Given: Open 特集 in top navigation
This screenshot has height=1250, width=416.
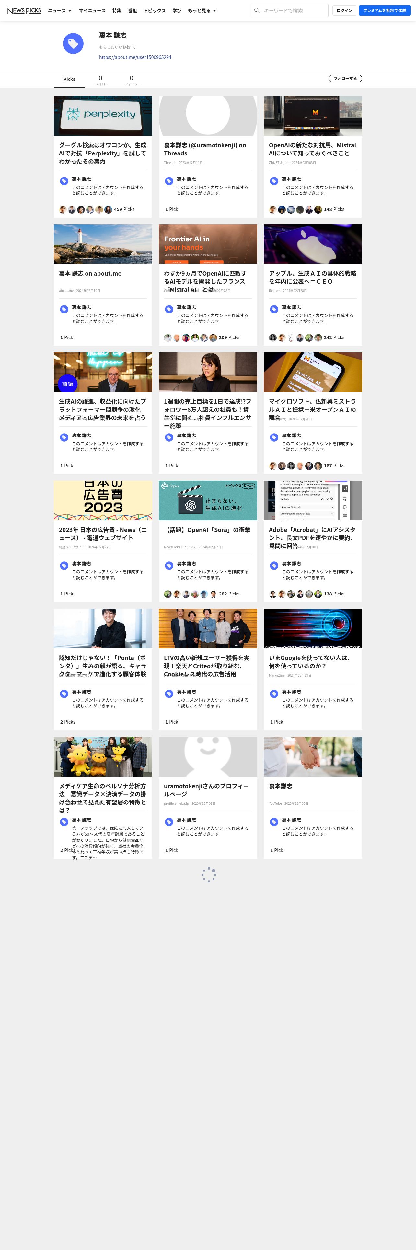Looking at the screenshot, I should click(x=117, y=11).
